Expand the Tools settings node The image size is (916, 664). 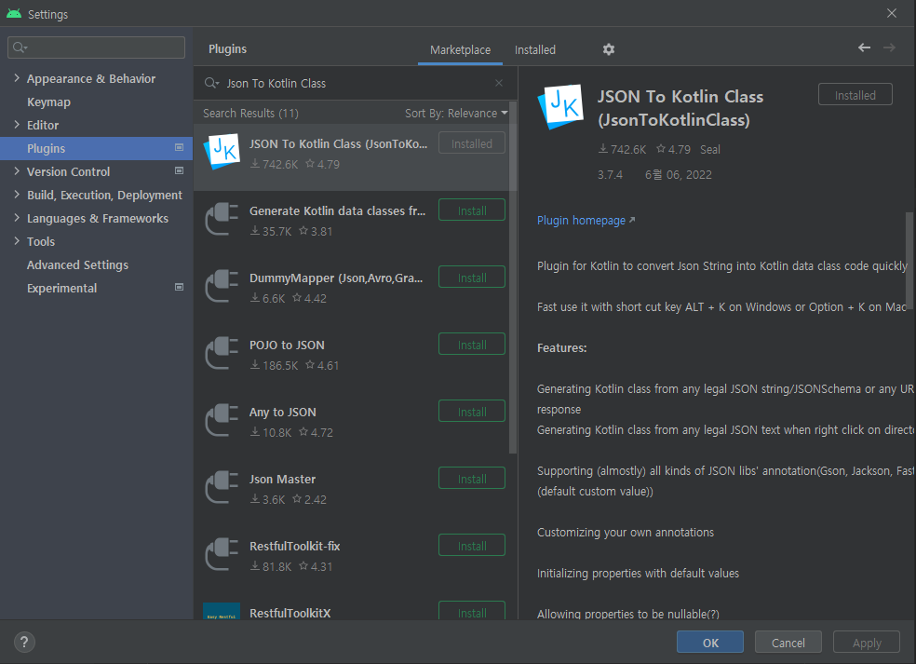coord(17,241)
